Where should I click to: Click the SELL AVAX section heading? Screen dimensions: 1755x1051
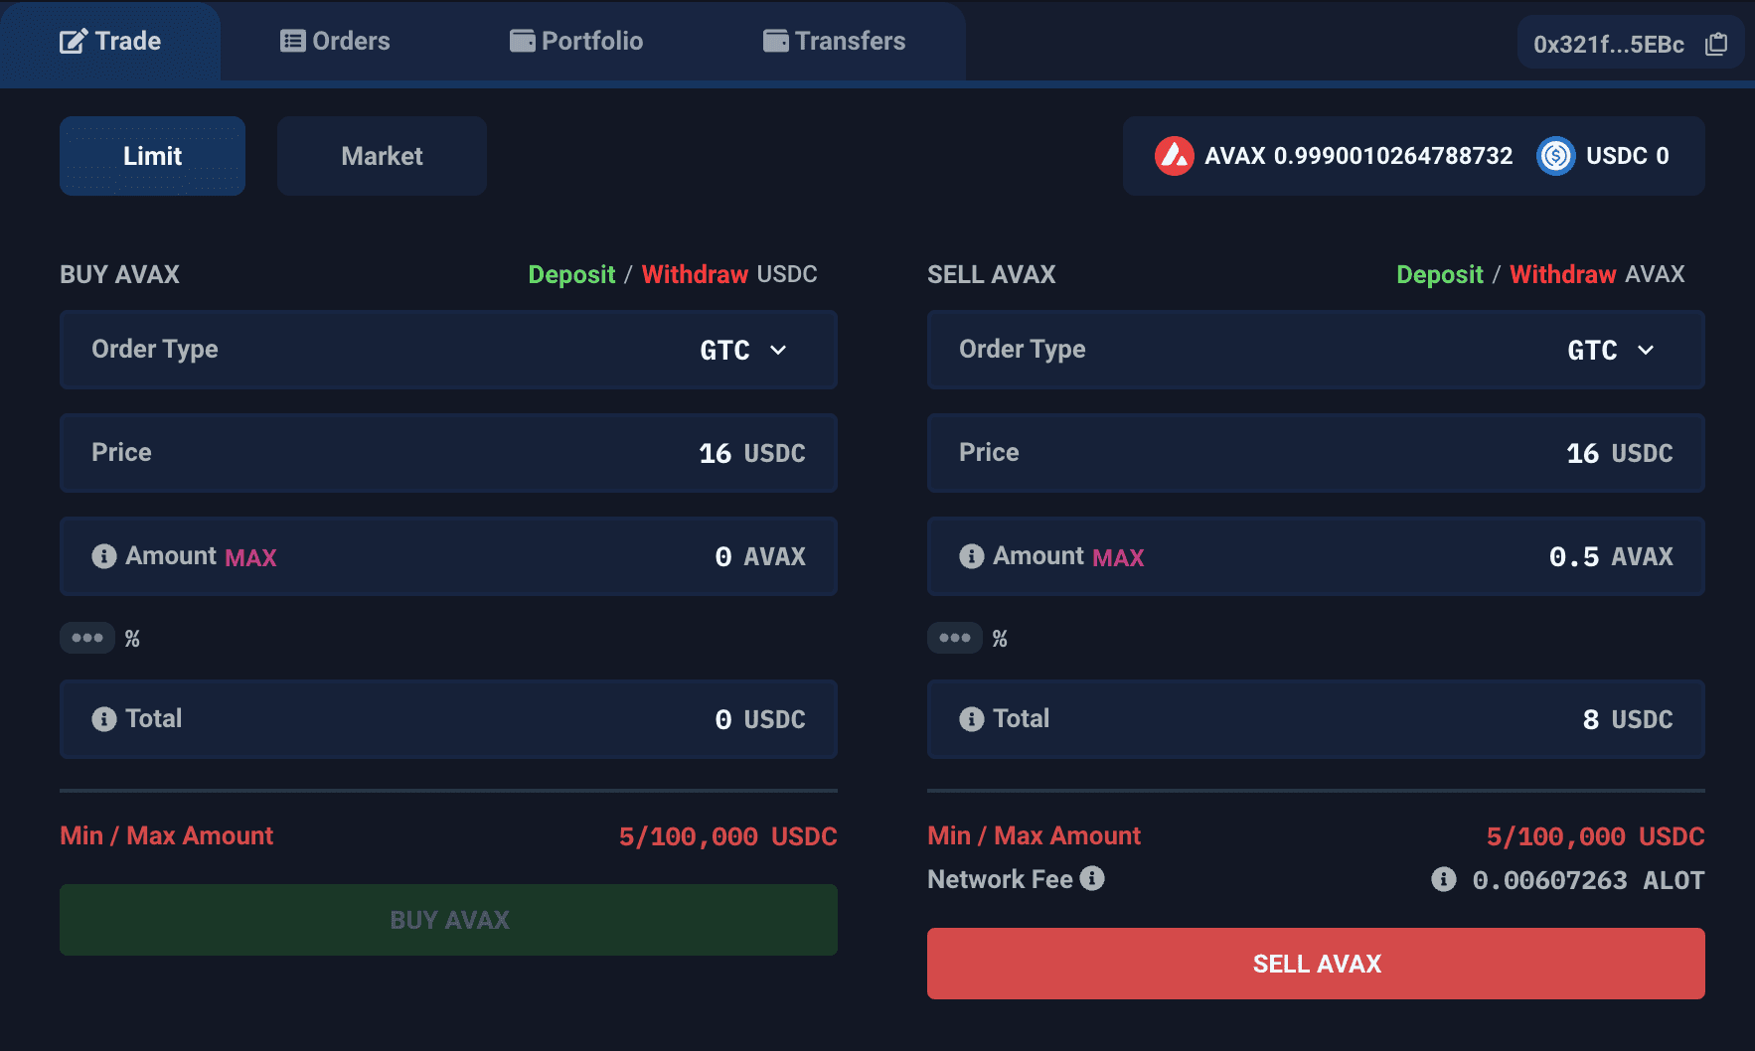click(991, 274)
